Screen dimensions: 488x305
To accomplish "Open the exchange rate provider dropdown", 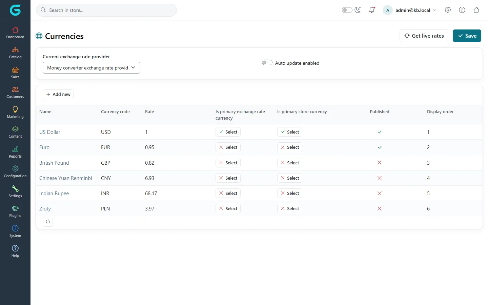I will [91, 68].
